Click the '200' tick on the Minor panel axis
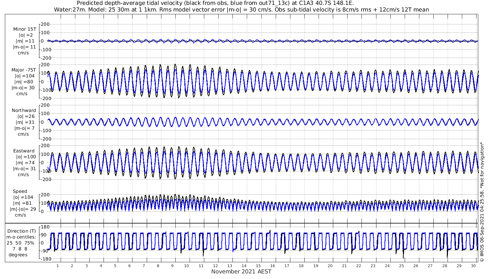Viewport: 488px width, 279px height. click(x=45, y=24)
